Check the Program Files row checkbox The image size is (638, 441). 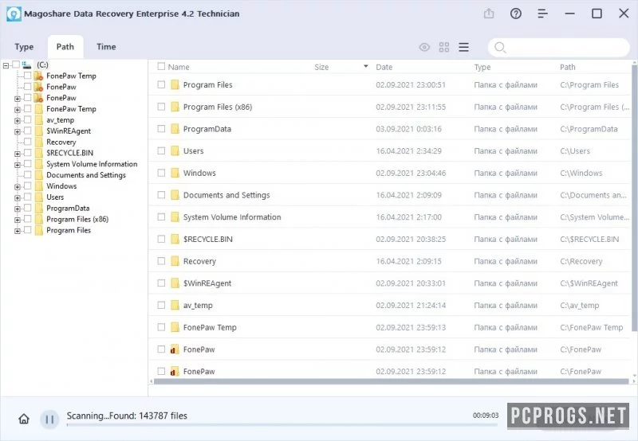(x=161, y=84)
